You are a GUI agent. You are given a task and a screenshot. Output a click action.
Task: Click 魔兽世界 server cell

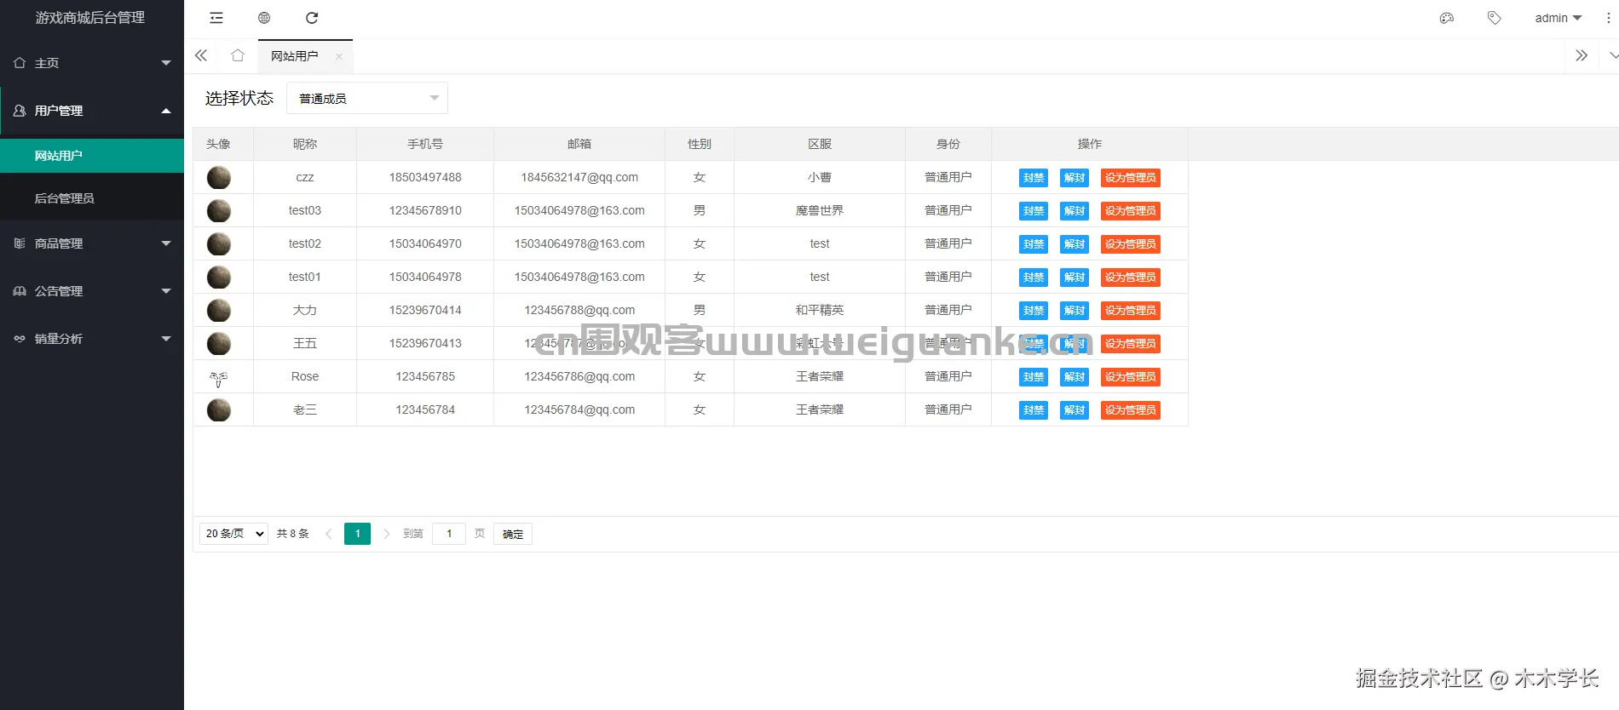coord(820,210)
